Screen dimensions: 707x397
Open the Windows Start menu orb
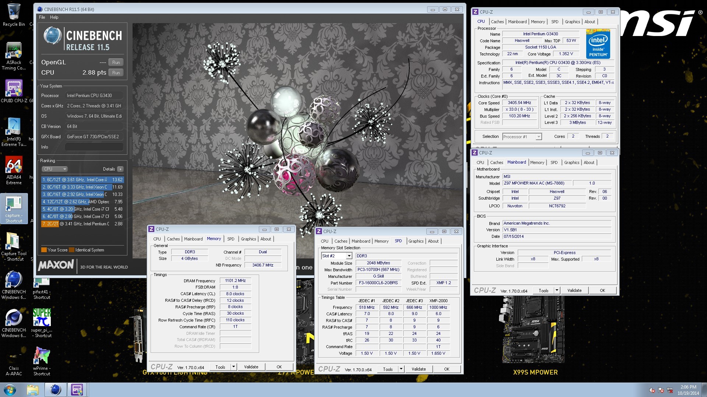pyautogui.click(x=10, y=390)
